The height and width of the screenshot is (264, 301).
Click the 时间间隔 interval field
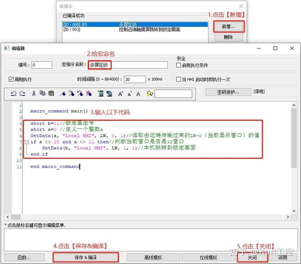tap(135, 79)
